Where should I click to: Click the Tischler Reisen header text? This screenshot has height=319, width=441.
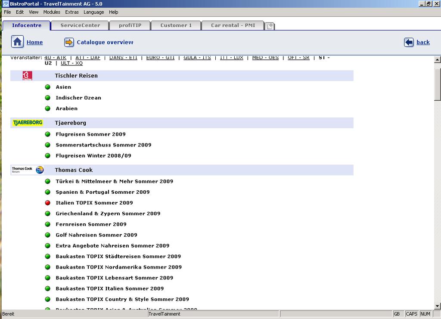tap(76, 76)
